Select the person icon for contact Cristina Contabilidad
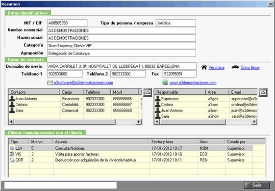275x191 pixels. point(12,105)
